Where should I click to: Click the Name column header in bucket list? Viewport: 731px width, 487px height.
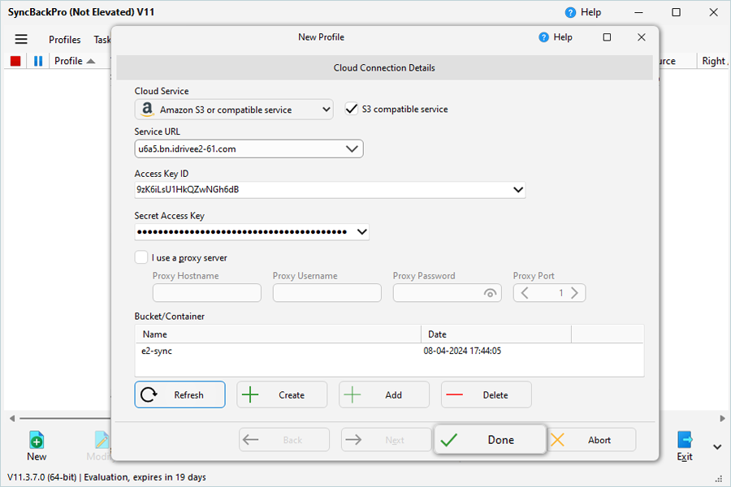[x=279, y=334]
